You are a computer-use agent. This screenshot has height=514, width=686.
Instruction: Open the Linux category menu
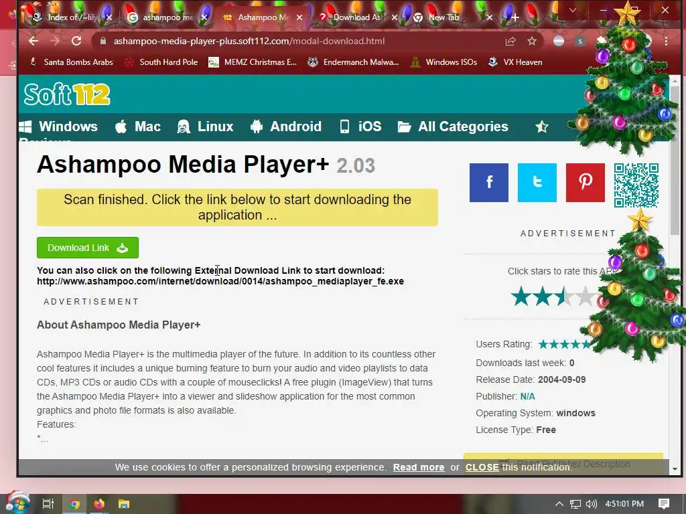click(x=205, y=126)
